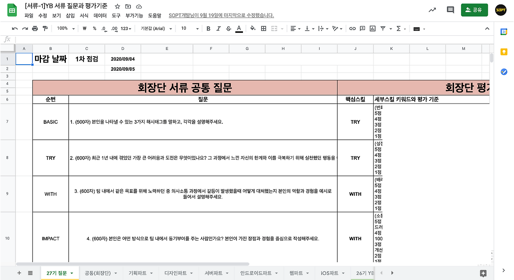Open the comment history icon

click(451, 10)
